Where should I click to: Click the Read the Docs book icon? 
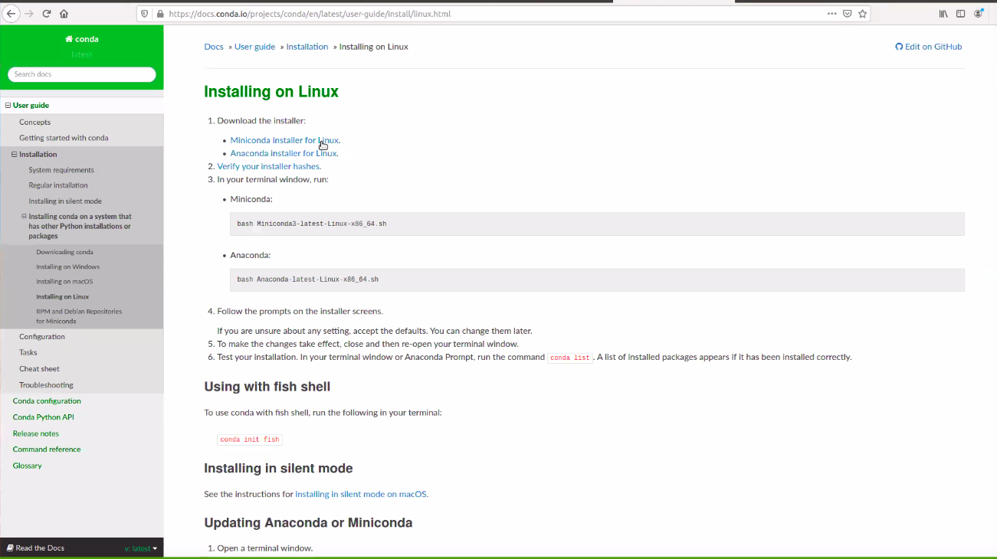9,548
